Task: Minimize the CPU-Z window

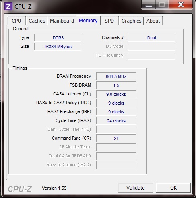Action: click(x=149, y=5)
